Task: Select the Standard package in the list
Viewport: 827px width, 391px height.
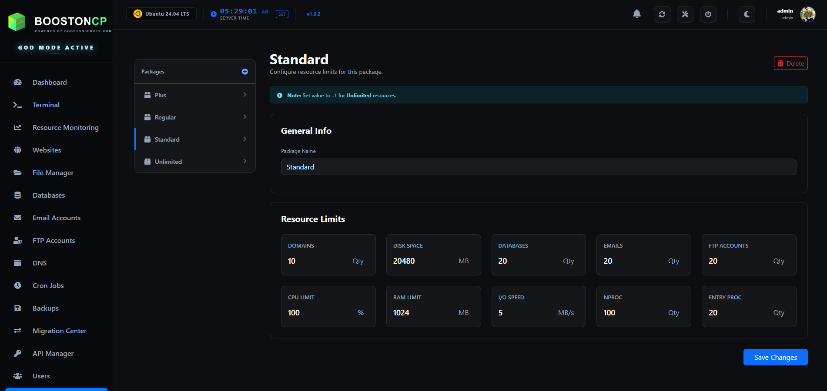Action: 194,139
